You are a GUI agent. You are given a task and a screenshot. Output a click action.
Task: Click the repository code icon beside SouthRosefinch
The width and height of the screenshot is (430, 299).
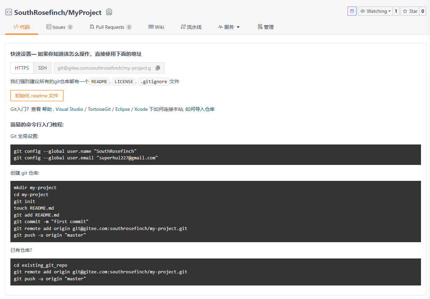tap(9, 12)
